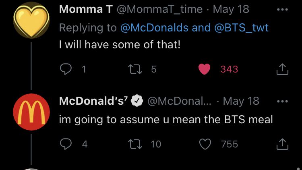Open more options on McDonald's tweet

(282, 101)
